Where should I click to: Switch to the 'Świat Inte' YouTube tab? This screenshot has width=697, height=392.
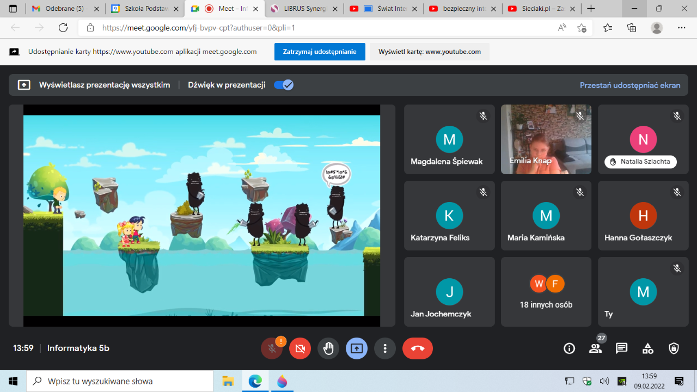(x=384, y=9)
